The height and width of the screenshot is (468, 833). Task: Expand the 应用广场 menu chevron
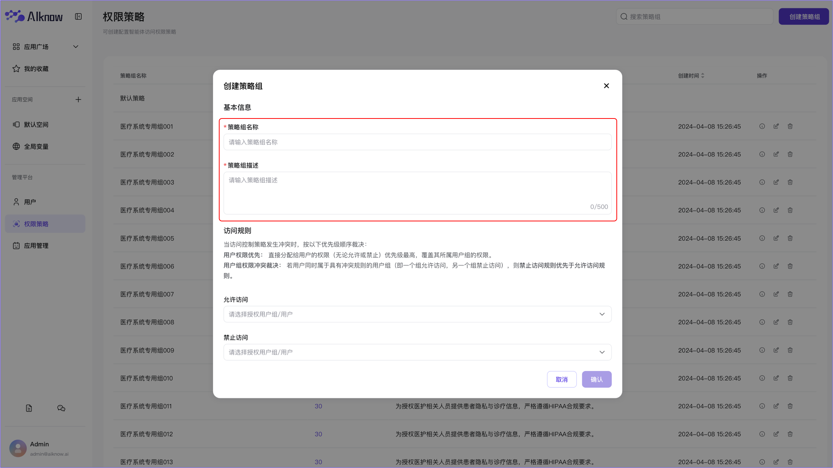[x=76, y=47]
